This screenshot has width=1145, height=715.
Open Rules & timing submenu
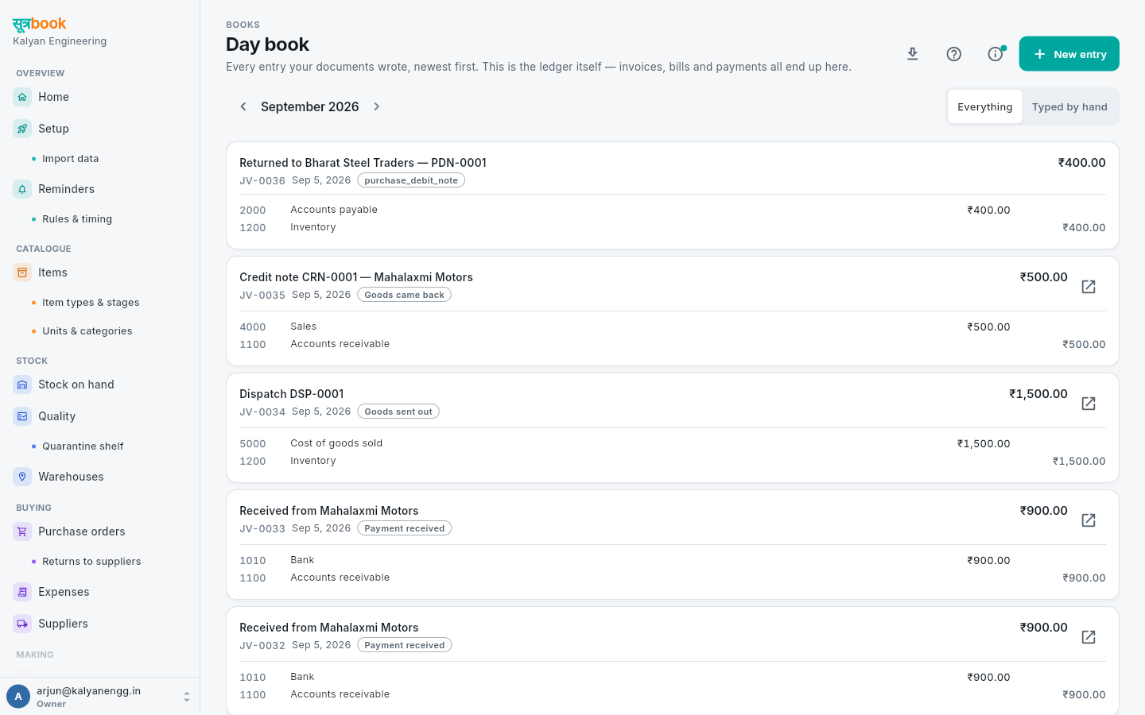pyautogui.click(x=77, y=219)
